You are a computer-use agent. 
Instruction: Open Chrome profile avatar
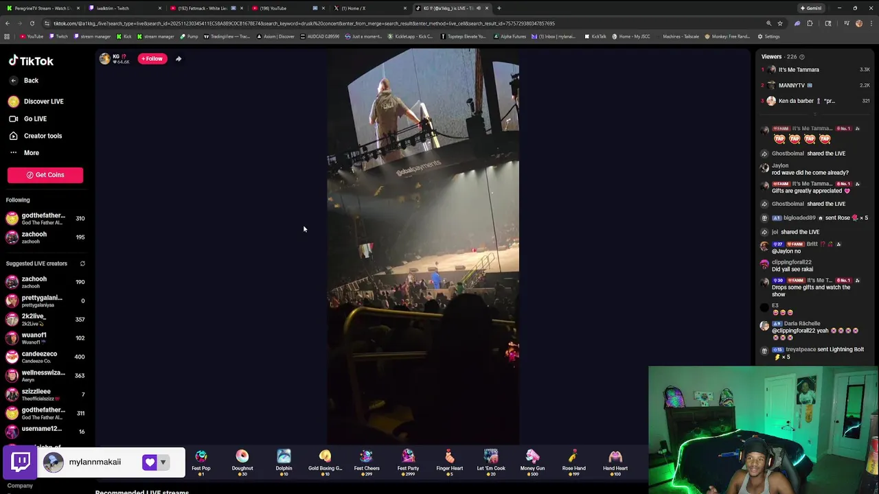click(858, 23)
